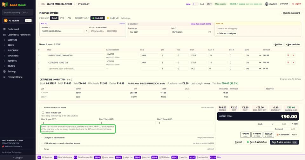This screenshot has width=305, height=160.
Task: Open GST% dropdown on CETIRIZINE row
Action: click(x=253, y=63)
